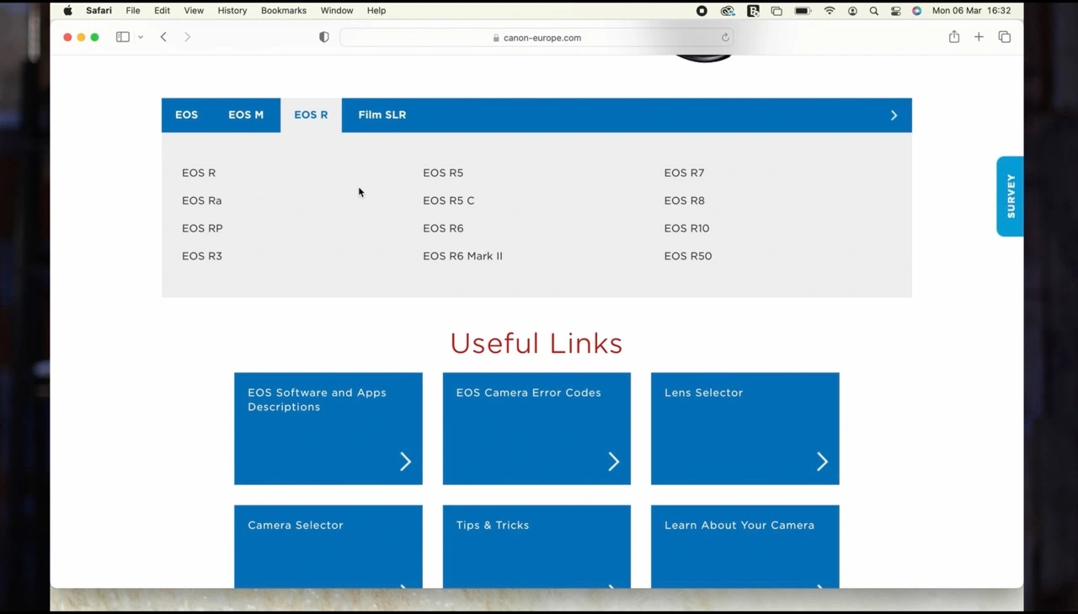Open the Apple menu
Viewport: 1078px width, 614px height.
click(x=68, y=11)
